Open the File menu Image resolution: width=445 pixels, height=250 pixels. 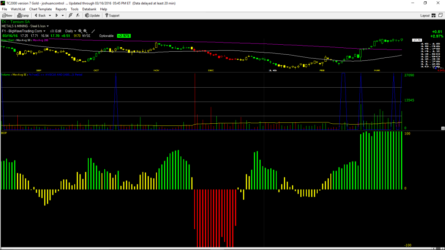click(4, 9)
